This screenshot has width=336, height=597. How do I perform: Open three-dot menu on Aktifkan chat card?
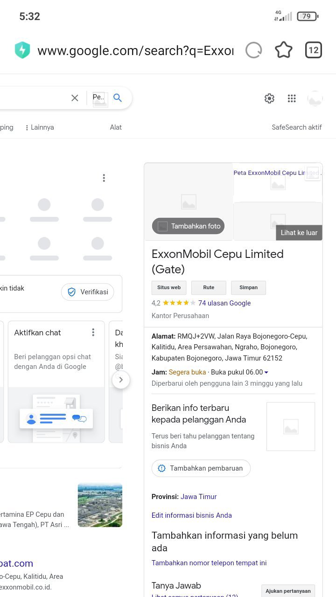click(93, 332)
